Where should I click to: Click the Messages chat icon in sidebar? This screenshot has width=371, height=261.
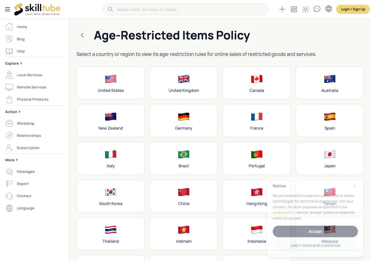pyautogui.click(x=9, y=171)
